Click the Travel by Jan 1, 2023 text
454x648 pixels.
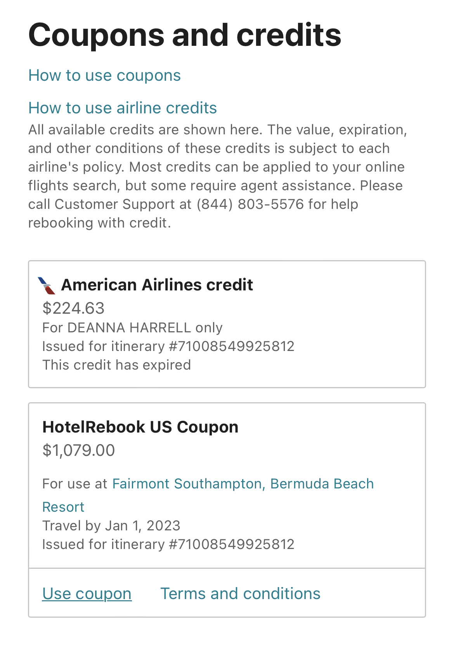pyautogui.click(x=111, y=525)
